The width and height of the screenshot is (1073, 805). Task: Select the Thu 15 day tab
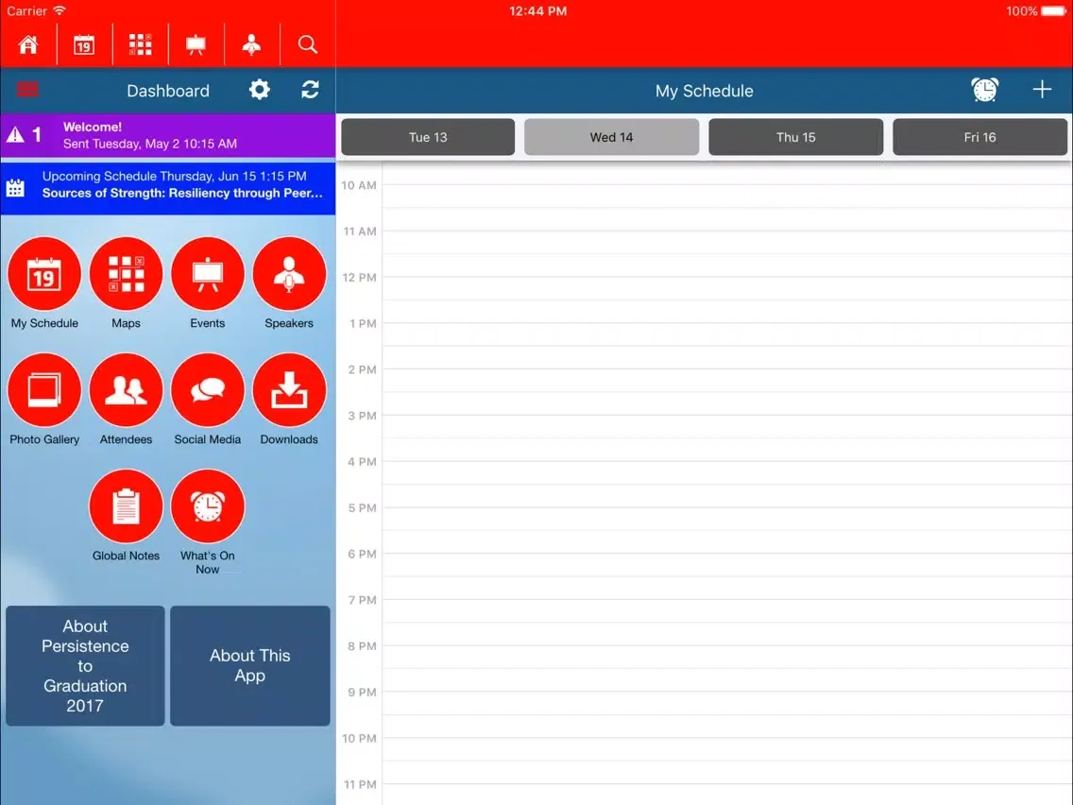coord(796,137)
